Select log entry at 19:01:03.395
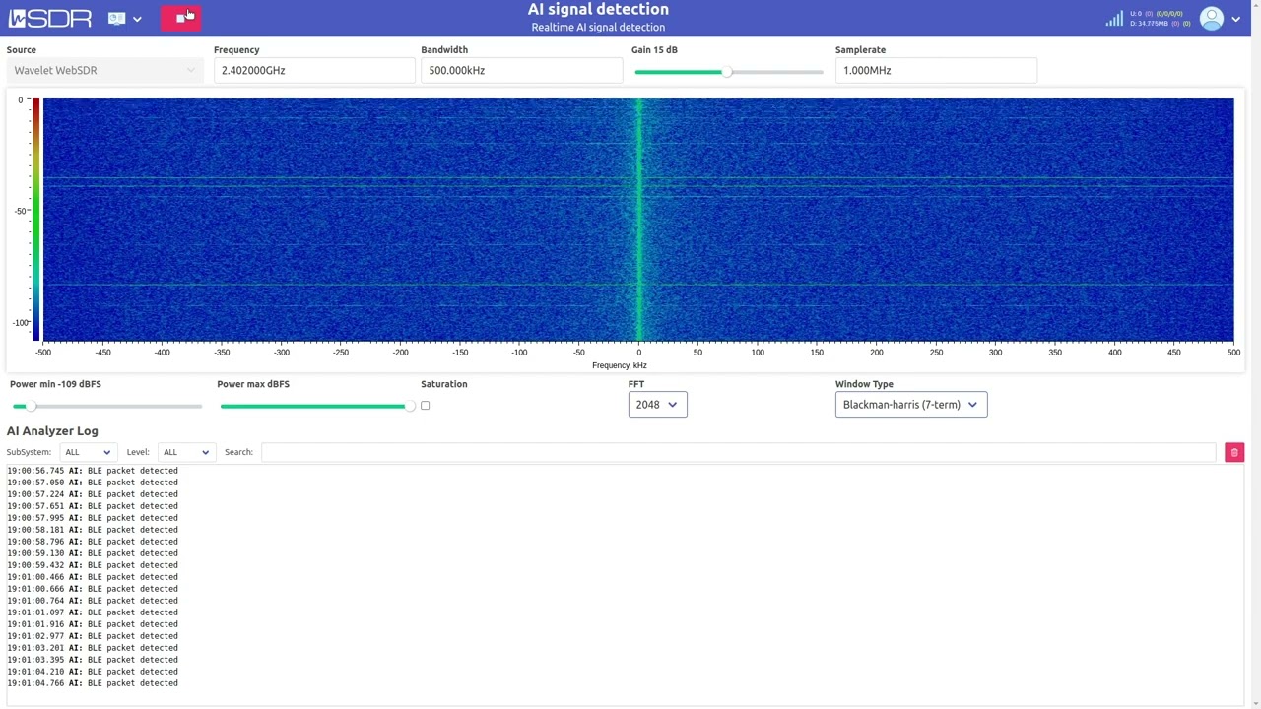Screen dimensions: 1261x709 (93, 660)
